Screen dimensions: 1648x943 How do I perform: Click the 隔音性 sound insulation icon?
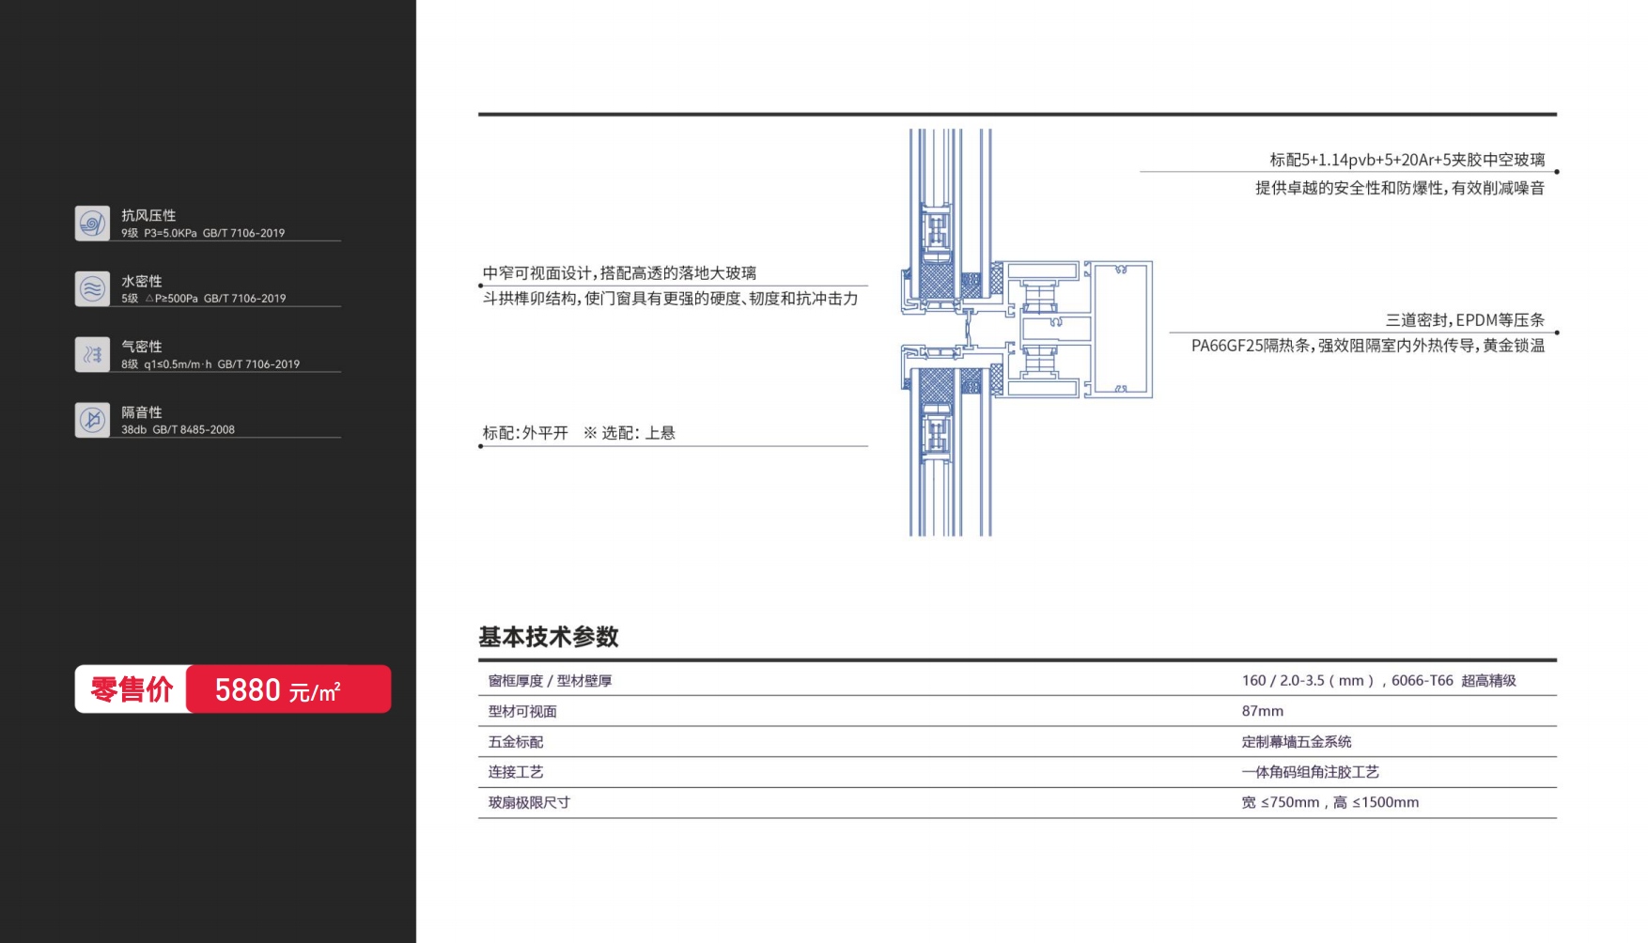(92, 420)
